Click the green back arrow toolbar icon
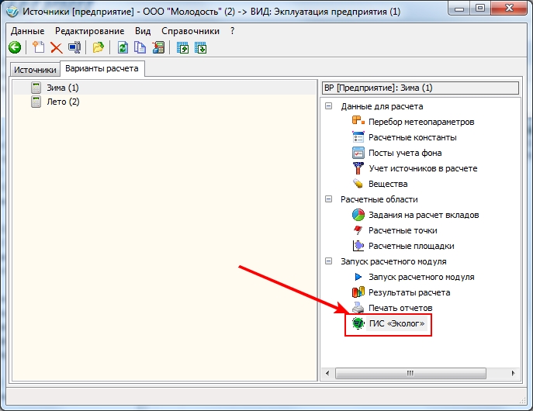This screenshot has height=411, width=533. point(15,48)
